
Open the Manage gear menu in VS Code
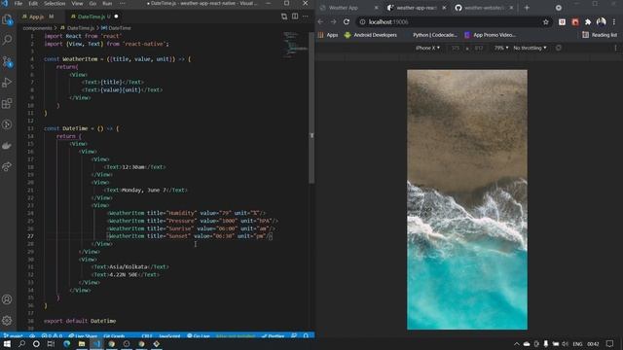[7, 320]
